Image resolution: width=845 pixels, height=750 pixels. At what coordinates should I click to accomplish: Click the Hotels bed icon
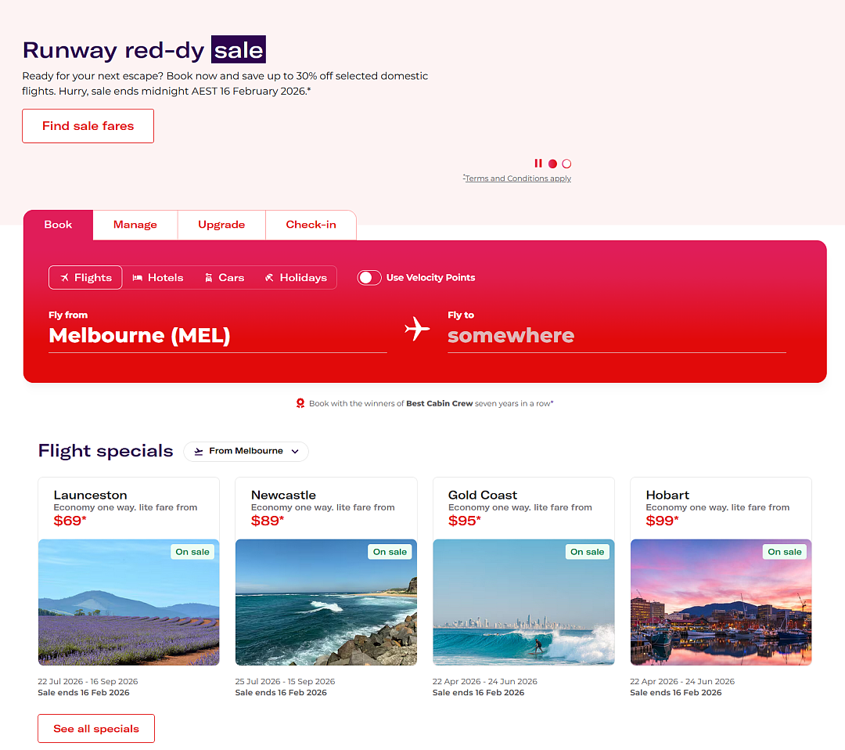(138, 278)
